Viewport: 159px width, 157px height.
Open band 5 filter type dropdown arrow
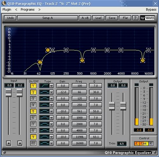(x=52, y=111)
